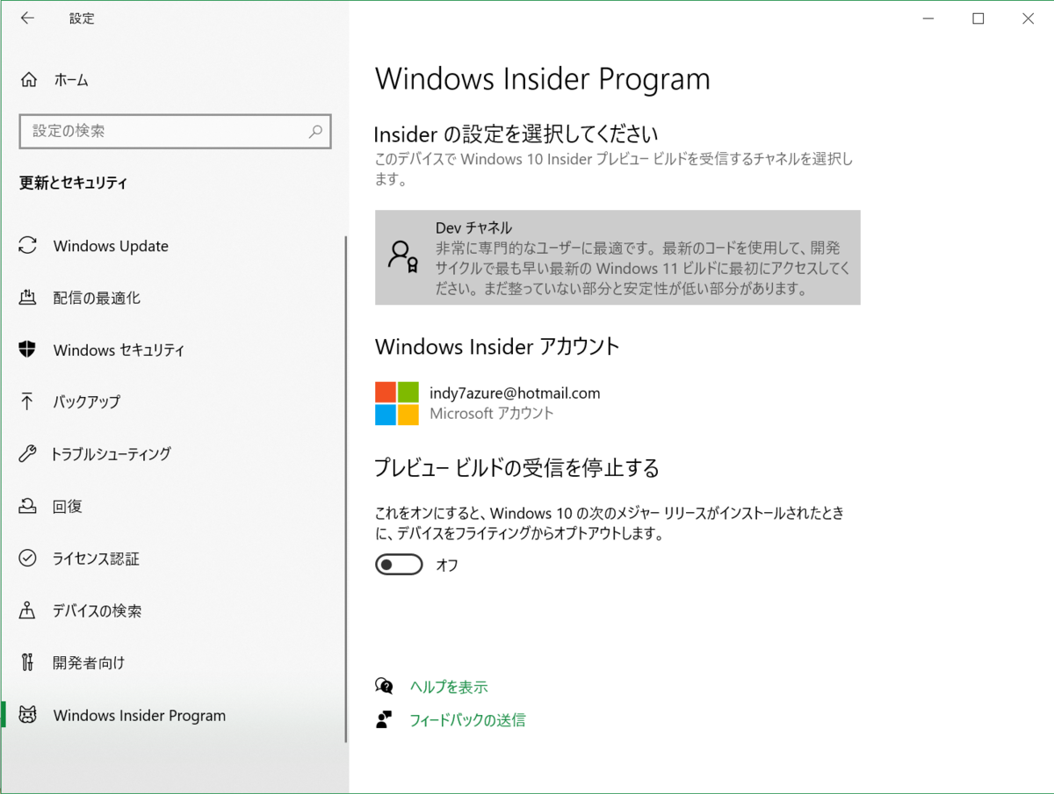
Task: Click the feedback person icon
Action: click(384, 719)
